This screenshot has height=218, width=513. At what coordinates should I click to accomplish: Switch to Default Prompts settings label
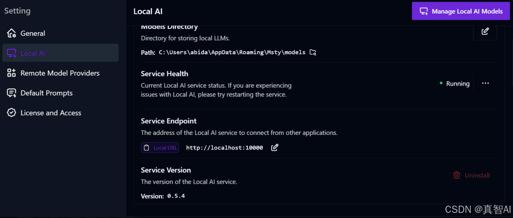47,93
